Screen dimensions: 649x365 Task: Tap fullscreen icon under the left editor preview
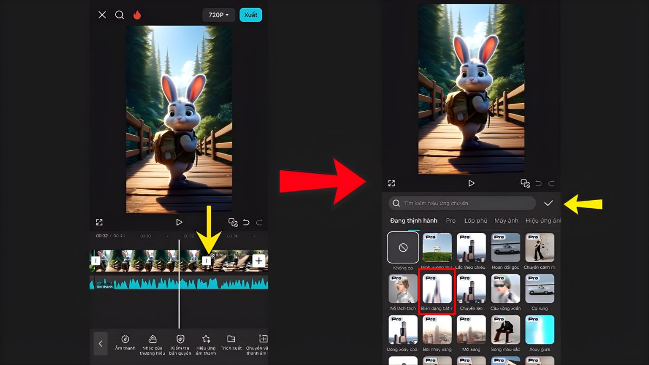[x=100, y=222]
